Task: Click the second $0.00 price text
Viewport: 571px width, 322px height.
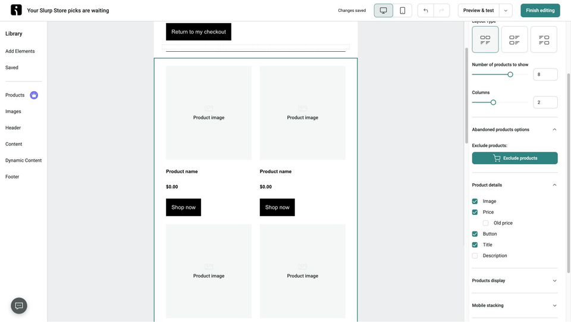Action: [x=265, y=187]
